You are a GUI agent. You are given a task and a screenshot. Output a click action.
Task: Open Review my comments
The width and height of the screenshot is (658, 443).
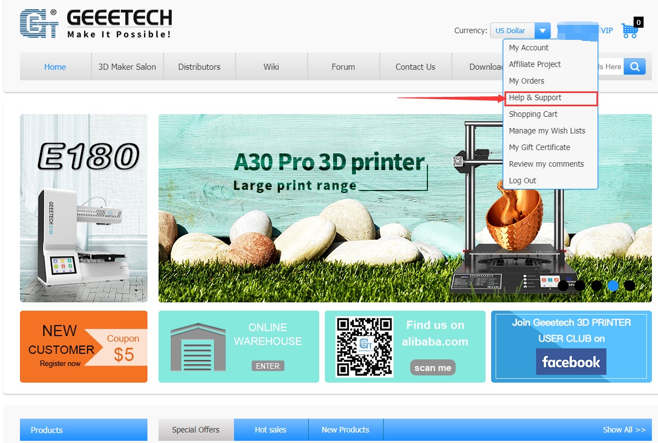coord(546,164)
